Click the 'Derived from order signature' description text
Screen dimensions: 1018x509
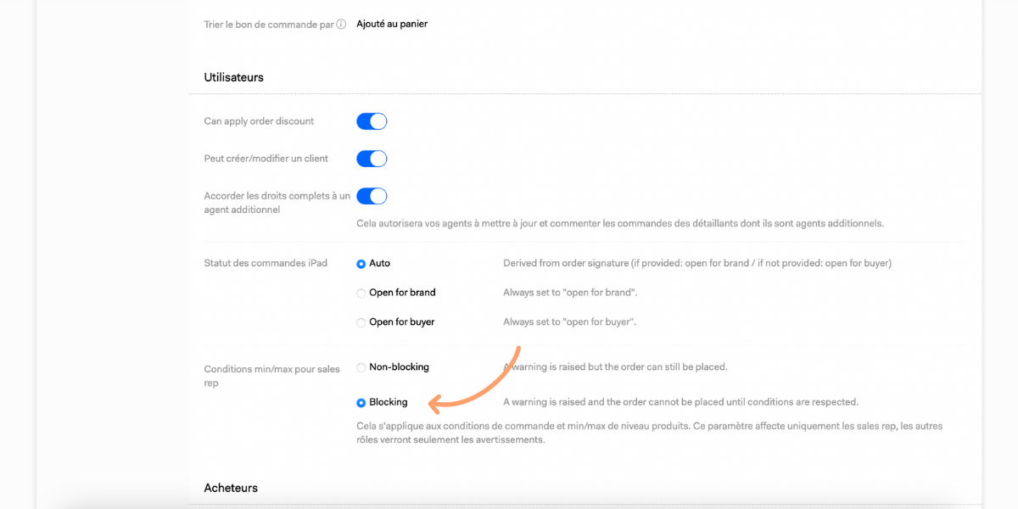coord(697,263)
